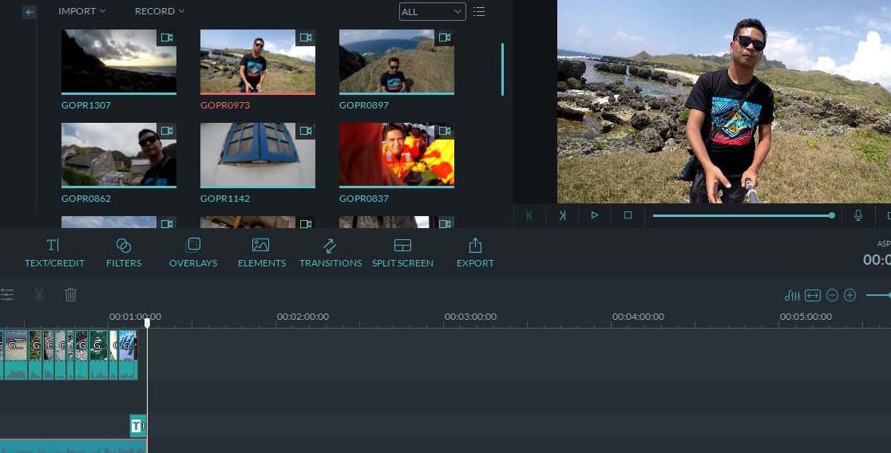
Task: Delete selected clip with trash icon
Action: [70, 295]
